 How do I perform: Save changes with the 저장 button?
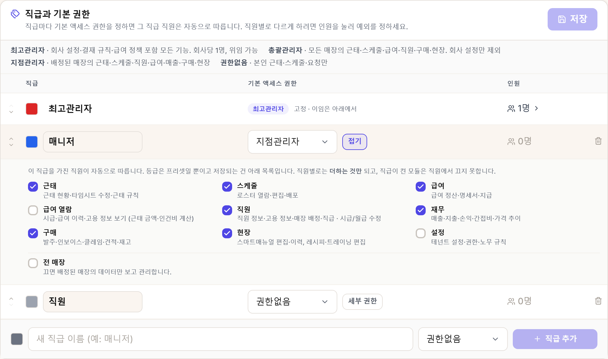572,19
